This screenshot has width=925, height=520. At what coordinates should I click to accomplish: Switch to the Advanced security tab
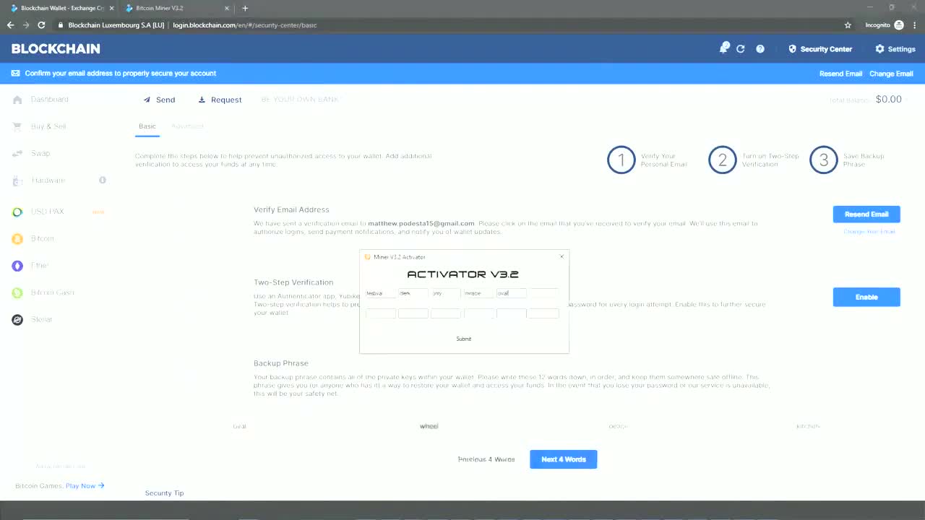187,126
